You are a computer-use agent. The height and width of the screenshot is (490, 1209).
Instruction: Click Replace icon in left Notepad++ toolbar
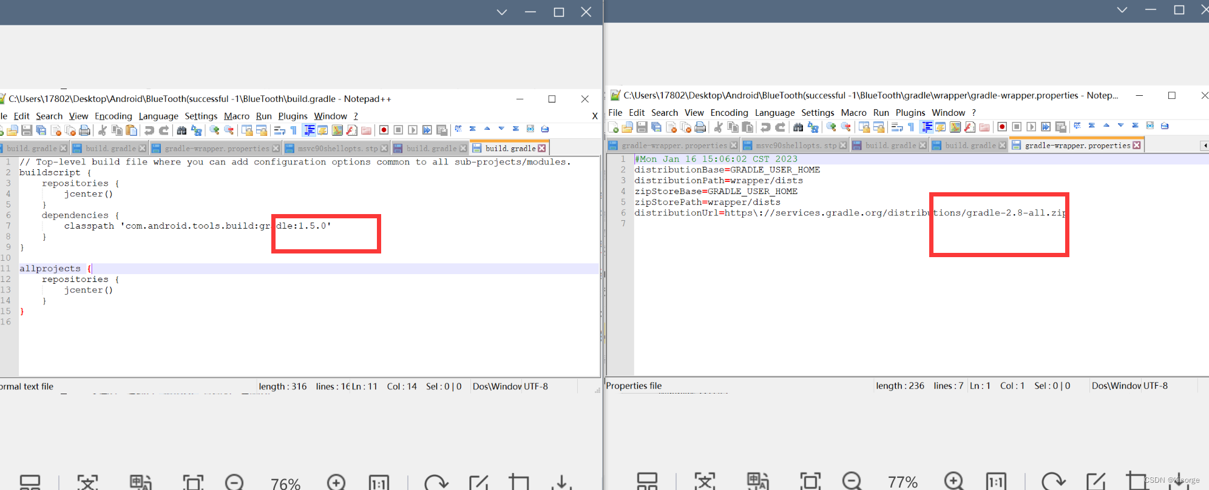(x=196, y=130)
